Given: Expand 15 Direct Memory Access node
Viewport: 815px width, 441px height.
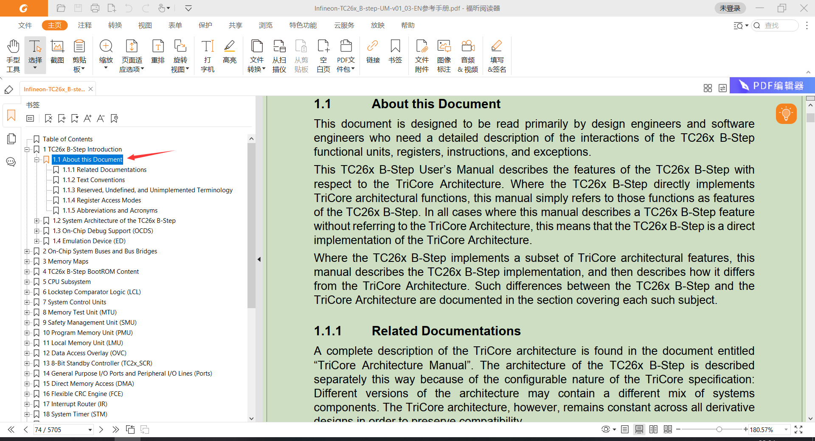Looking at the screenshot, I should [x=27, y=384].
